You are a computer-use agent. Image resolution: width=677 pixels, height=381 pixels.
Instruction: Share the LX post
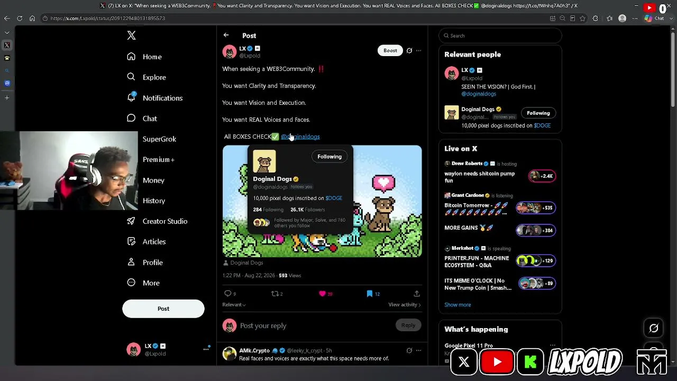tap(417, 294)
